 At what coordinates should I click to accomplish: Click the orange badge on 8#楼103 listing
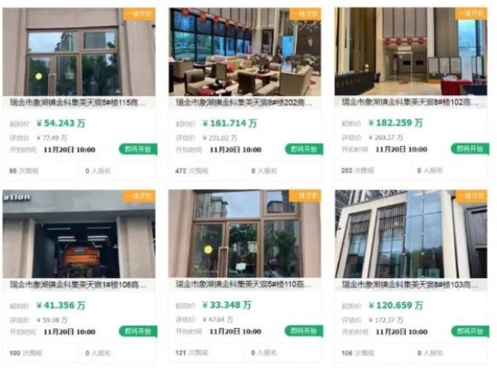click(471, 196)
